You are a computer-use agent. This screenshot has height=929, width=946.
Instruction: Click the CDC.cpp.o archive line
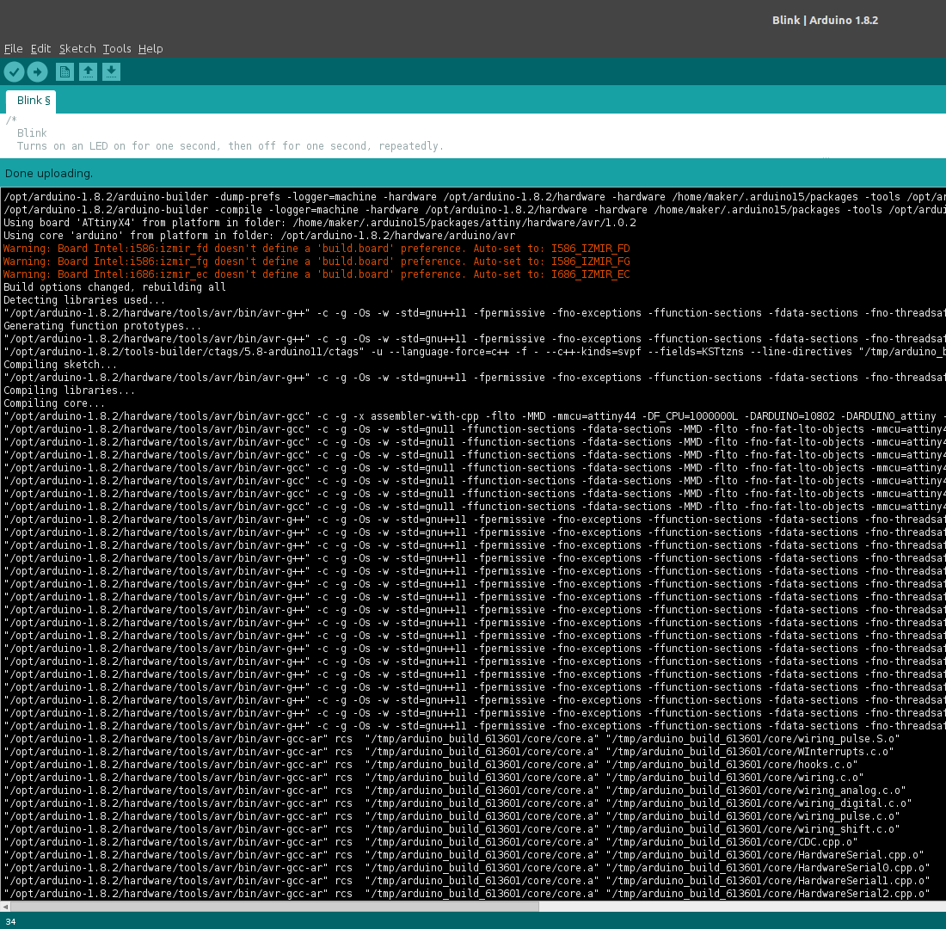tap(430, 842)
